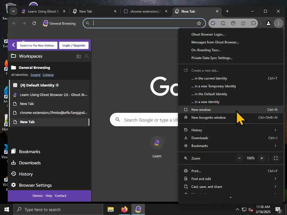Toggle the (4) Default Identity group
Viewport: 287px width, 215px height.
[x=37, y=85]
